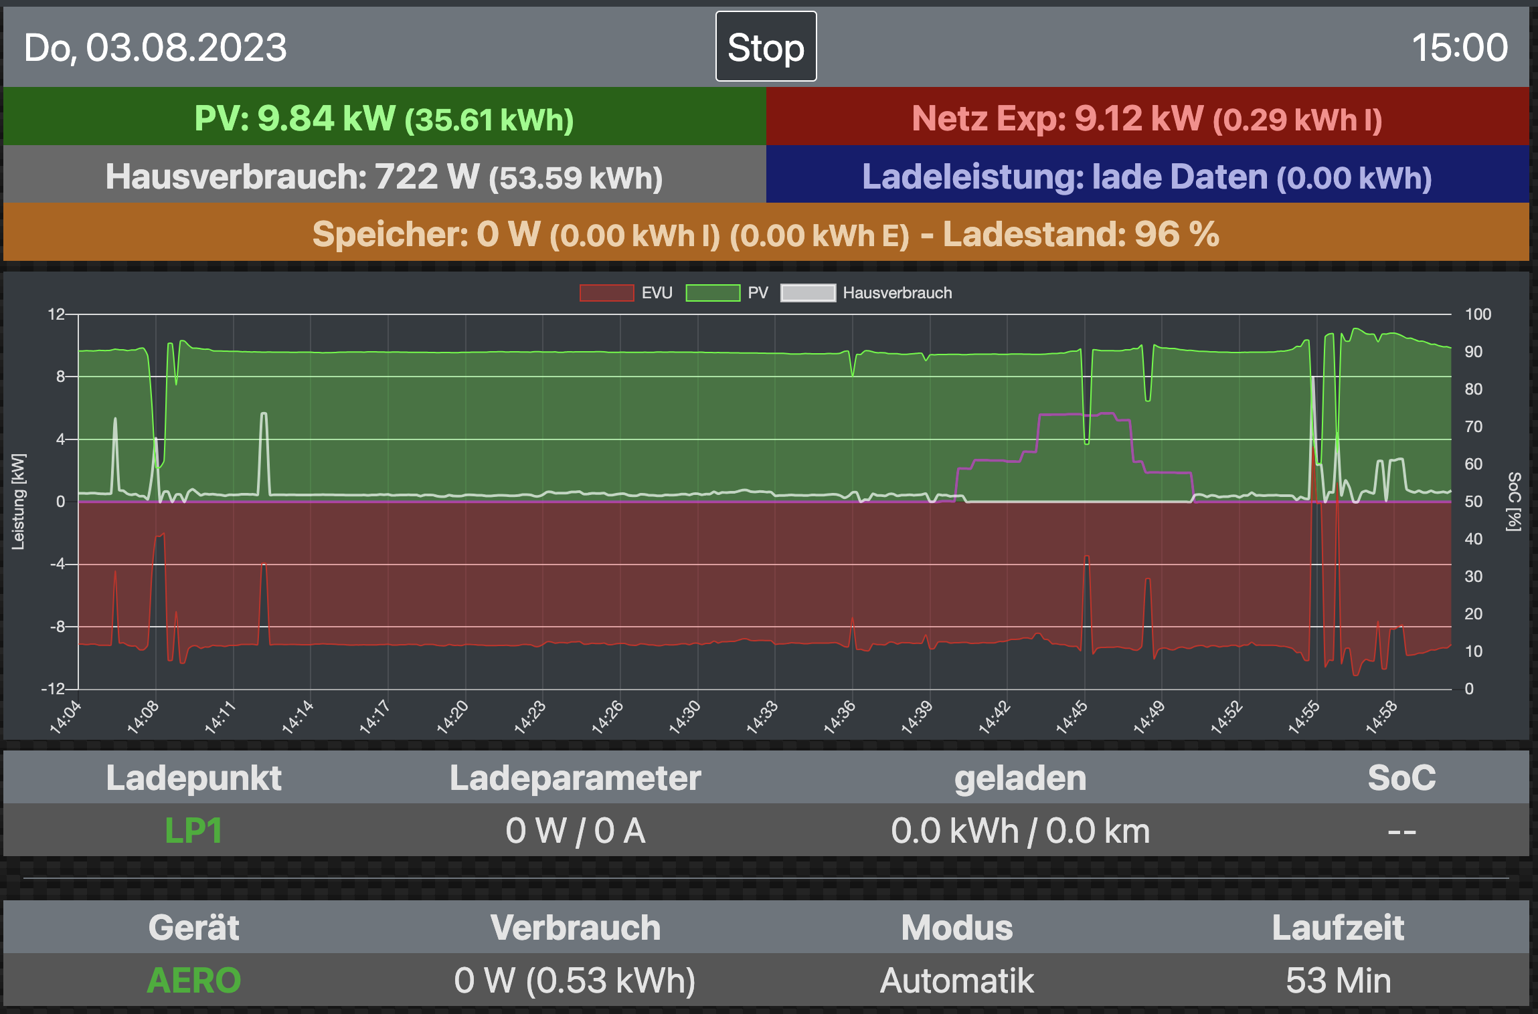Click the Speicher Ladestand 96 % bar
This screenshot has height=1014, width=1538.
pos(766,233)
